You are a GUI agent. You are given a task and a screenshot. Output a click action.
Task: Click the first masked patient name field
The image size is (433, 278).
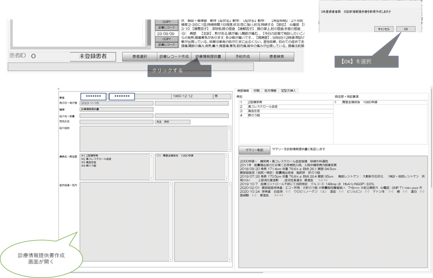tap(93, 96)
